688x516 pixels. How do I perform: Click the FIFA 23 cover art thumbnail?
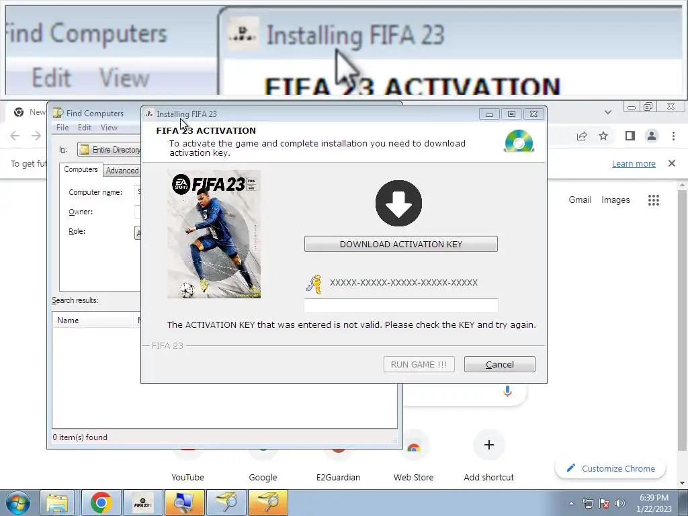(214, 234)
